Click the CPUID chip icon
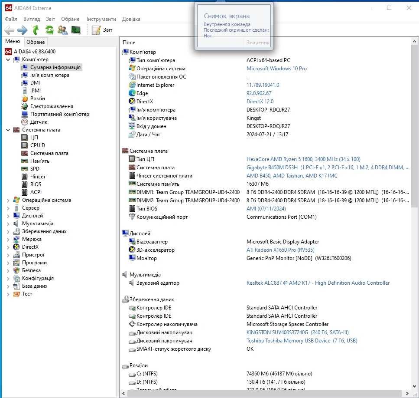The image size is (419, 398). [x=25, y=145]
